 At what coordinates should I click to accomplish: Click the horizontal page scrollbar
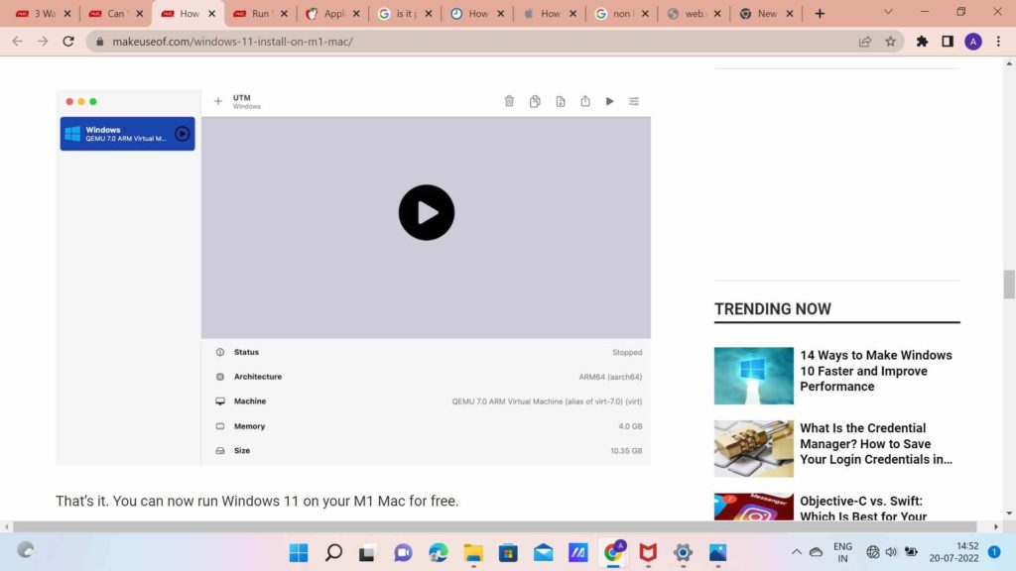click(x=494, y=527)
